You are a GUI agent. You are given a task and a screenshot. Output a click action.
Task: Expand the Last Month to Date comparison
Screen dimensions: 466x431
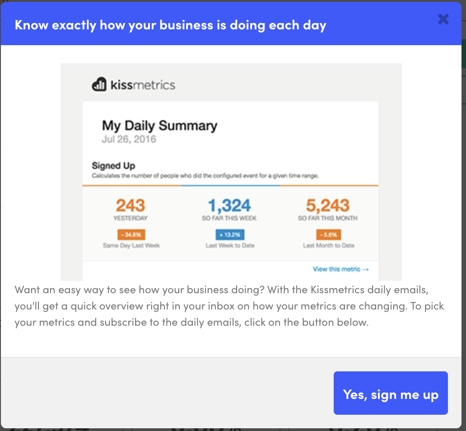[x=329, y=245]
